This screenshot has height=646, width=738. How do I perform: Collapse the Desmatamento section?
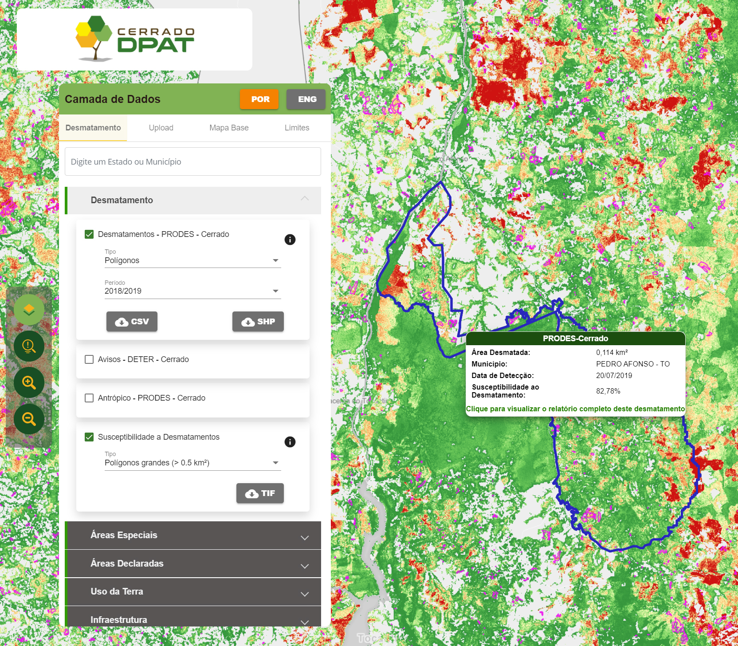click(x=193, y=200)
